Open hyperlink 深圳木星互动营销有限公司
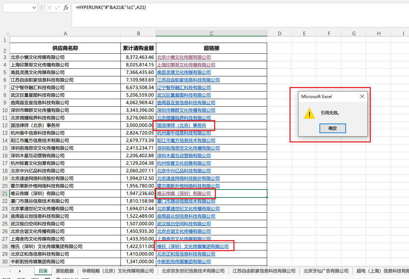 (183, 155)
